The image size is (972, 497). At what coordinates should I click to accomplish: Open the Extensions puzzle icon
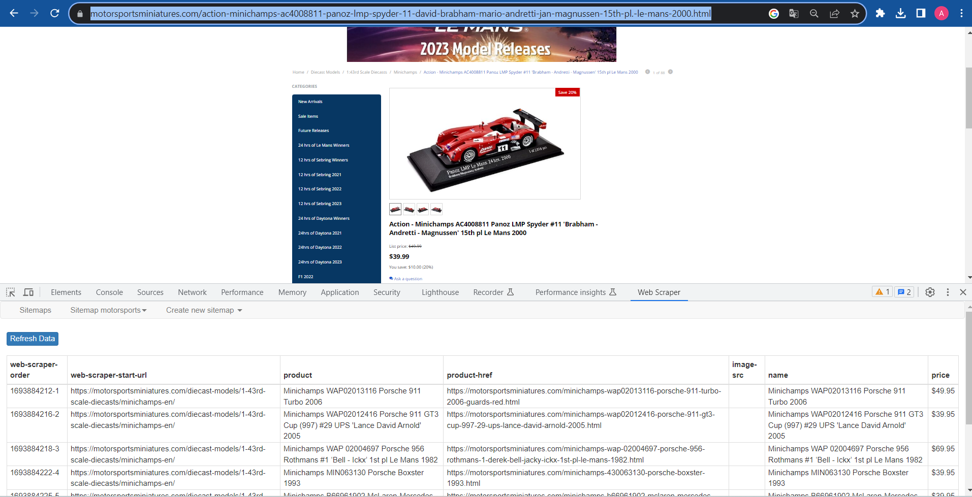pos(880,13)
